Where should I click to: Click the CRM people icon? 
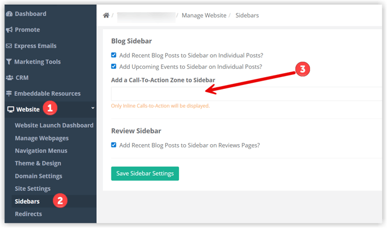(9, 77)
